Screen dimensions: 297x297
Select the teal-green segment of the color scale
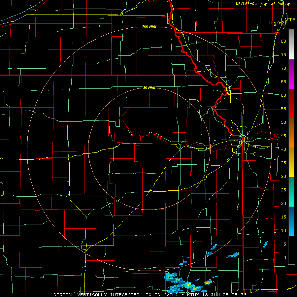(291, 192)
